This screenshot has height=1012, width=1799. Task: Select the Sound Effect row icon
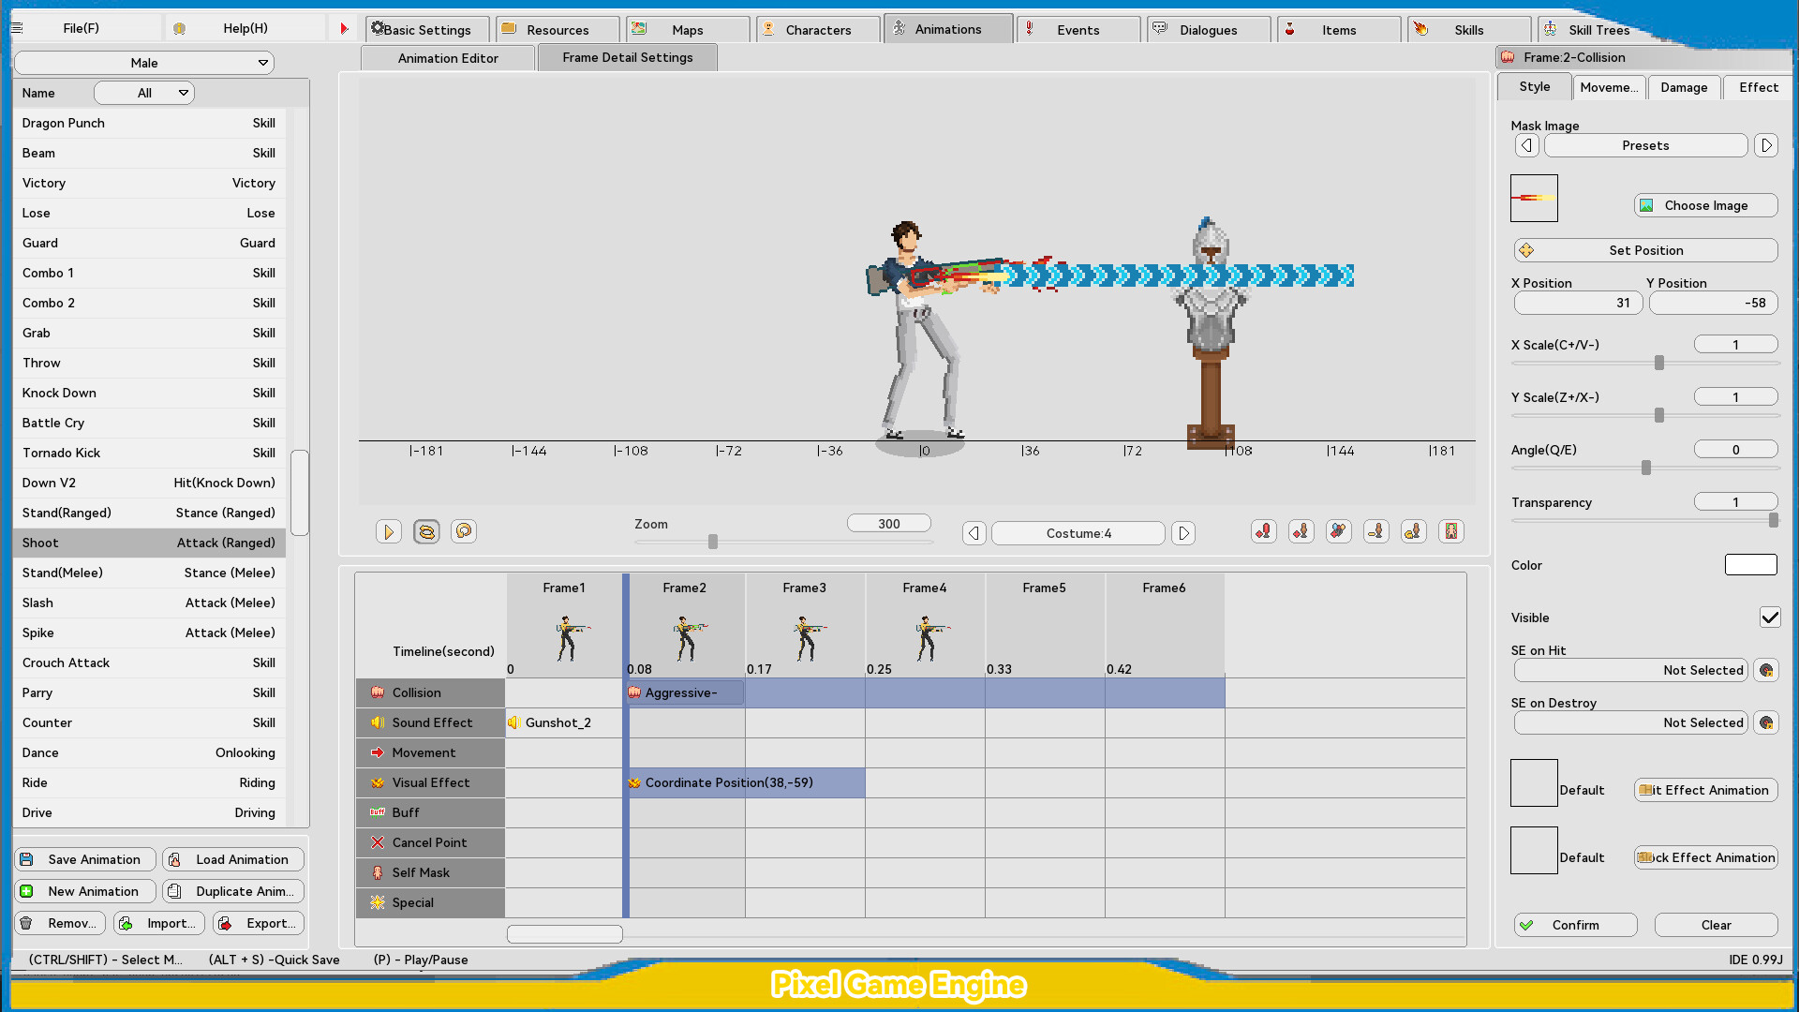pyautogui.click(x=379, y=722)
